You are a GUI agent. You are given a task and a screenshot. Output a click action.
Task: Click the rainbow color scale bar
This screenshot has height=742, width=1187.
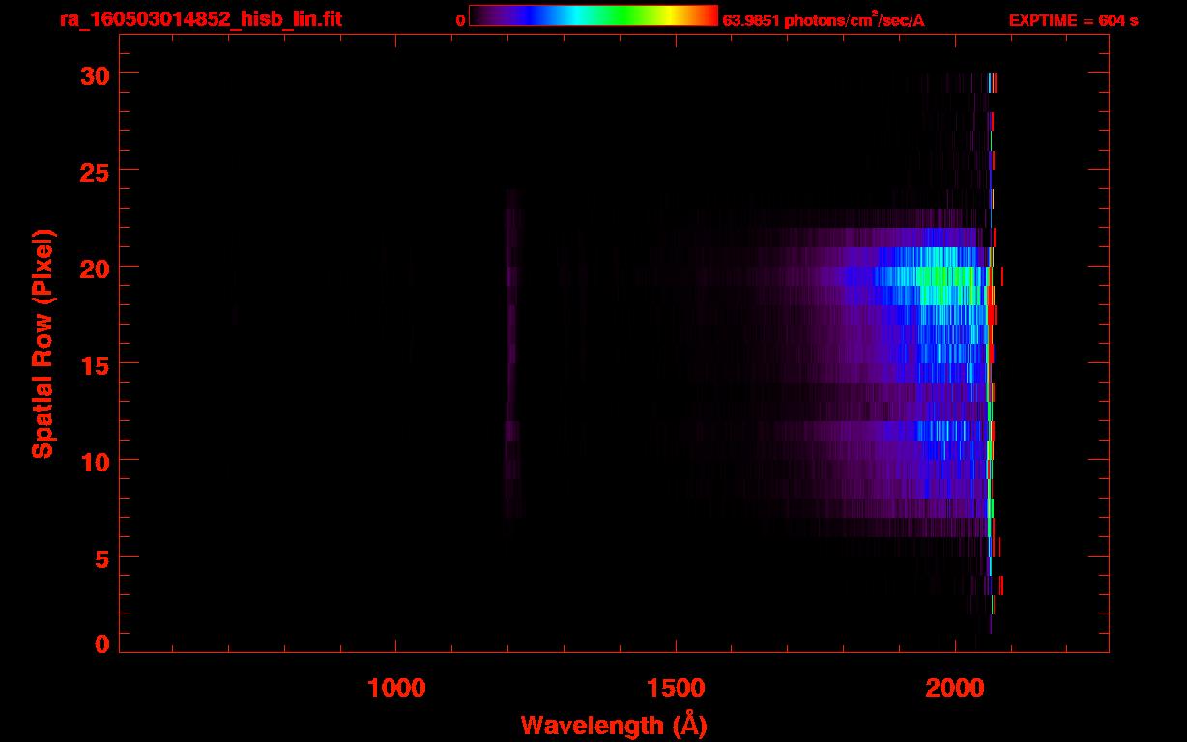coord(593,15)
